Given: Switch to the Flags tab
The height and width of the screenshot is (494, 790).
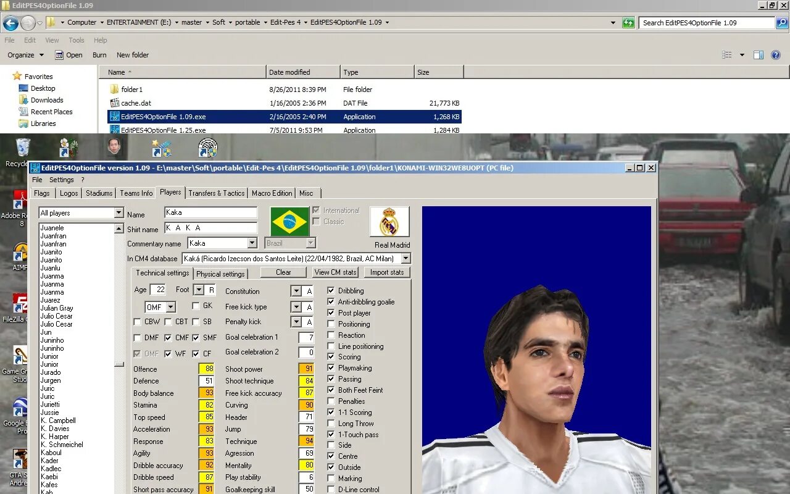Looking at the screenshot, I should (42, 193).
